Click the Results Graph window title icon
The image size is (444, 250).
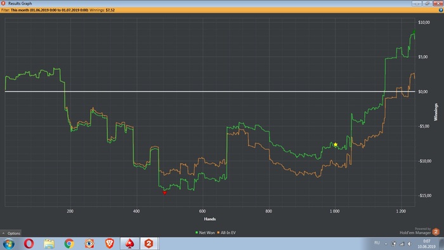tap(3, 3)
